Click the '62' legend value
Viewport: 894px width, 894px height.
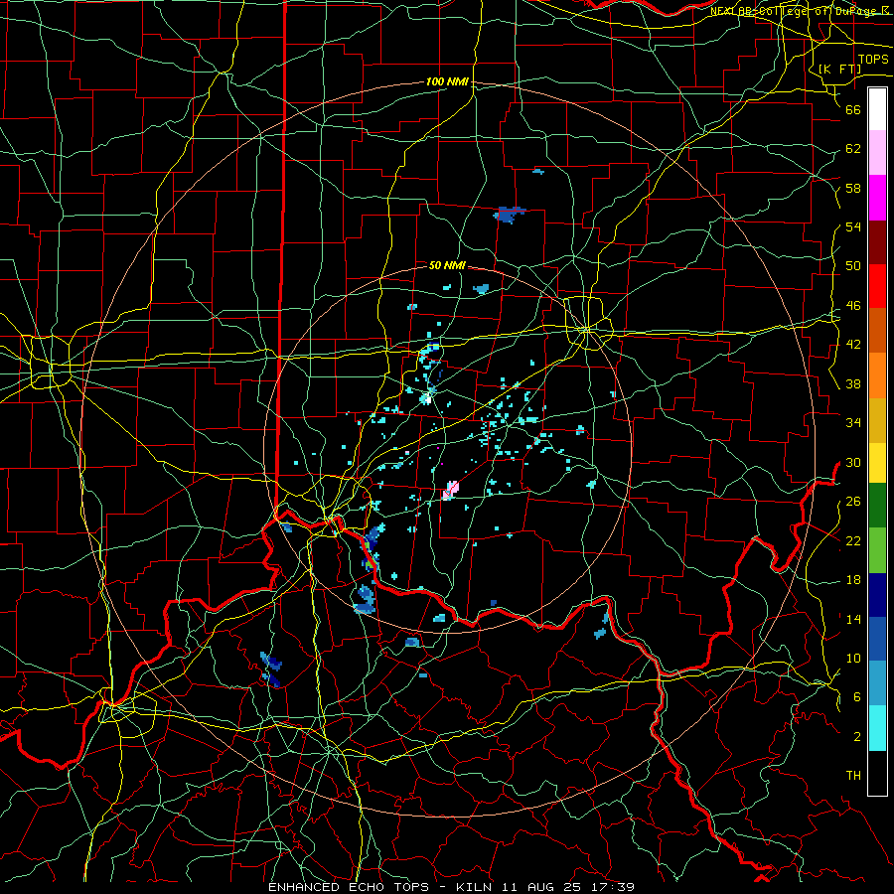(x=853, y=149)
